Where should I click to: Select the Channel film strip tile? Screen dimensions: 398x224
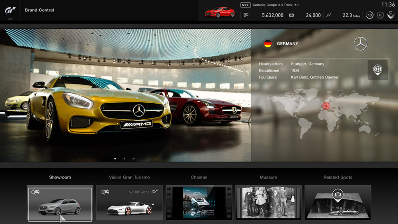pyautogui.click(x=199, y=202)
